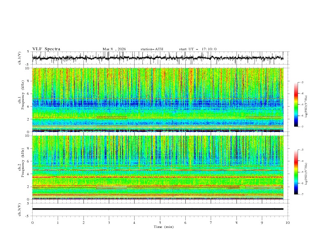Click the "start UT = 17:10:0" label

tap(198, 49)
